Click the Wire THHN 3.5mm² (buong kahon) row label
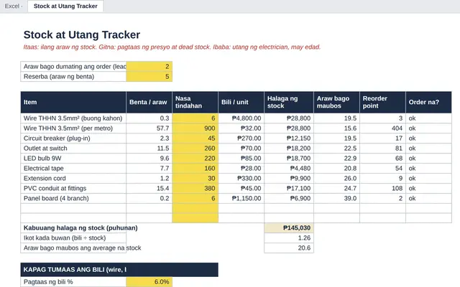Screen dimensions: 460x287 73,118
